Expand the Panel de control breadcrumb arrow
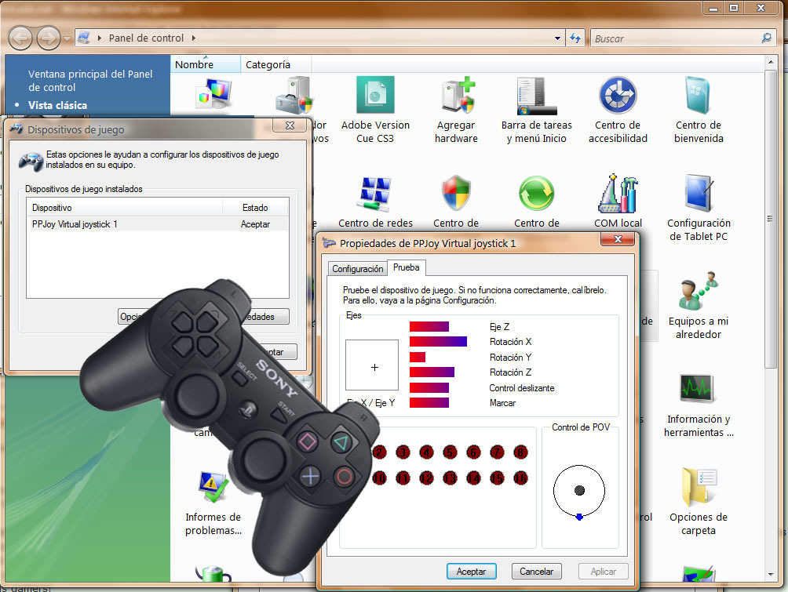 [x=194, y=38]
